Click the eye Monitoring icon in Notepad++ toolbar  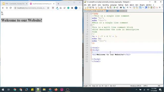pos(160,7)
